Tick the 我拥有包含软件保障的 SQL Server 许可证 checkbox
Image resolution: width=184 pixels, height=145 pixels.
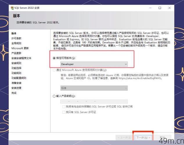64,107
